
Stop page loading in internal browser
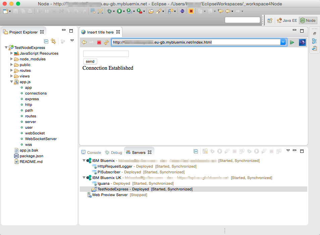[x=99, y=42]
